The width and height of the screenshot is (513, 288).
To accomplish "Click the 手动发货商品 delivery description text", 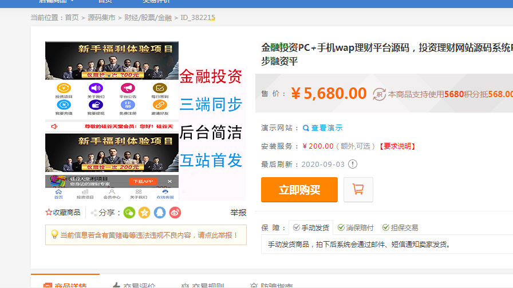I will [x=359, y=244].
